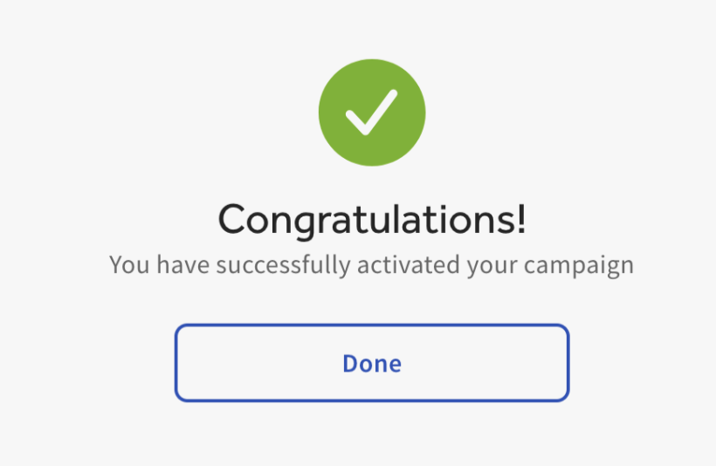Acknowledge the campaign success via Done
Image resolution: width=716 pixels, height=466 pixels.
tap(372, 363)
